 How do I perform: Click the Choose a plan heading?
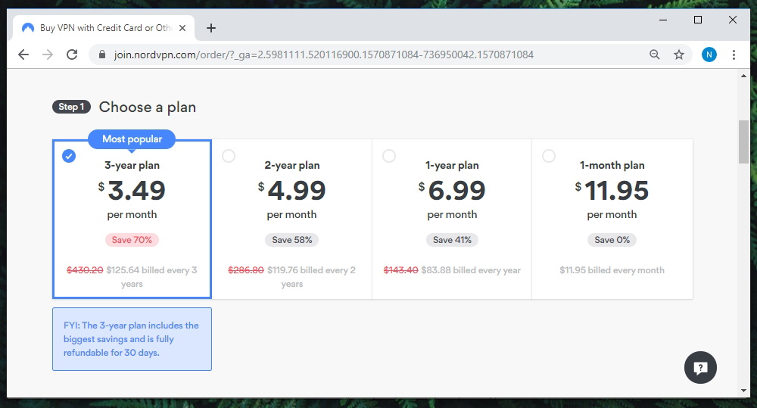tap(148, 107)
